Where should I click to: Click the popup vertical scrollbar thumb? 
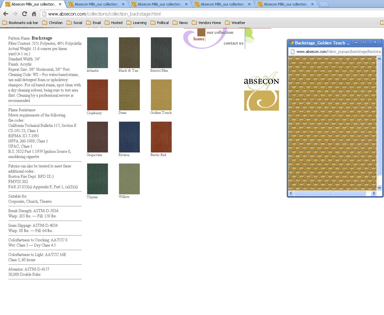pyautogui.click(x=379, y=118)
